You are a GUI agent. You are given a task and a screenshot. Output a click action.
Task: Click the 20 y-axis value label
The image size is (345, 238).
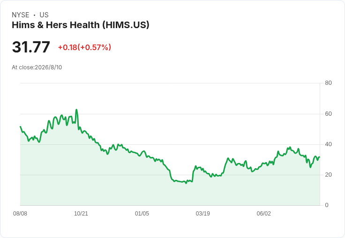click(328, 175)
